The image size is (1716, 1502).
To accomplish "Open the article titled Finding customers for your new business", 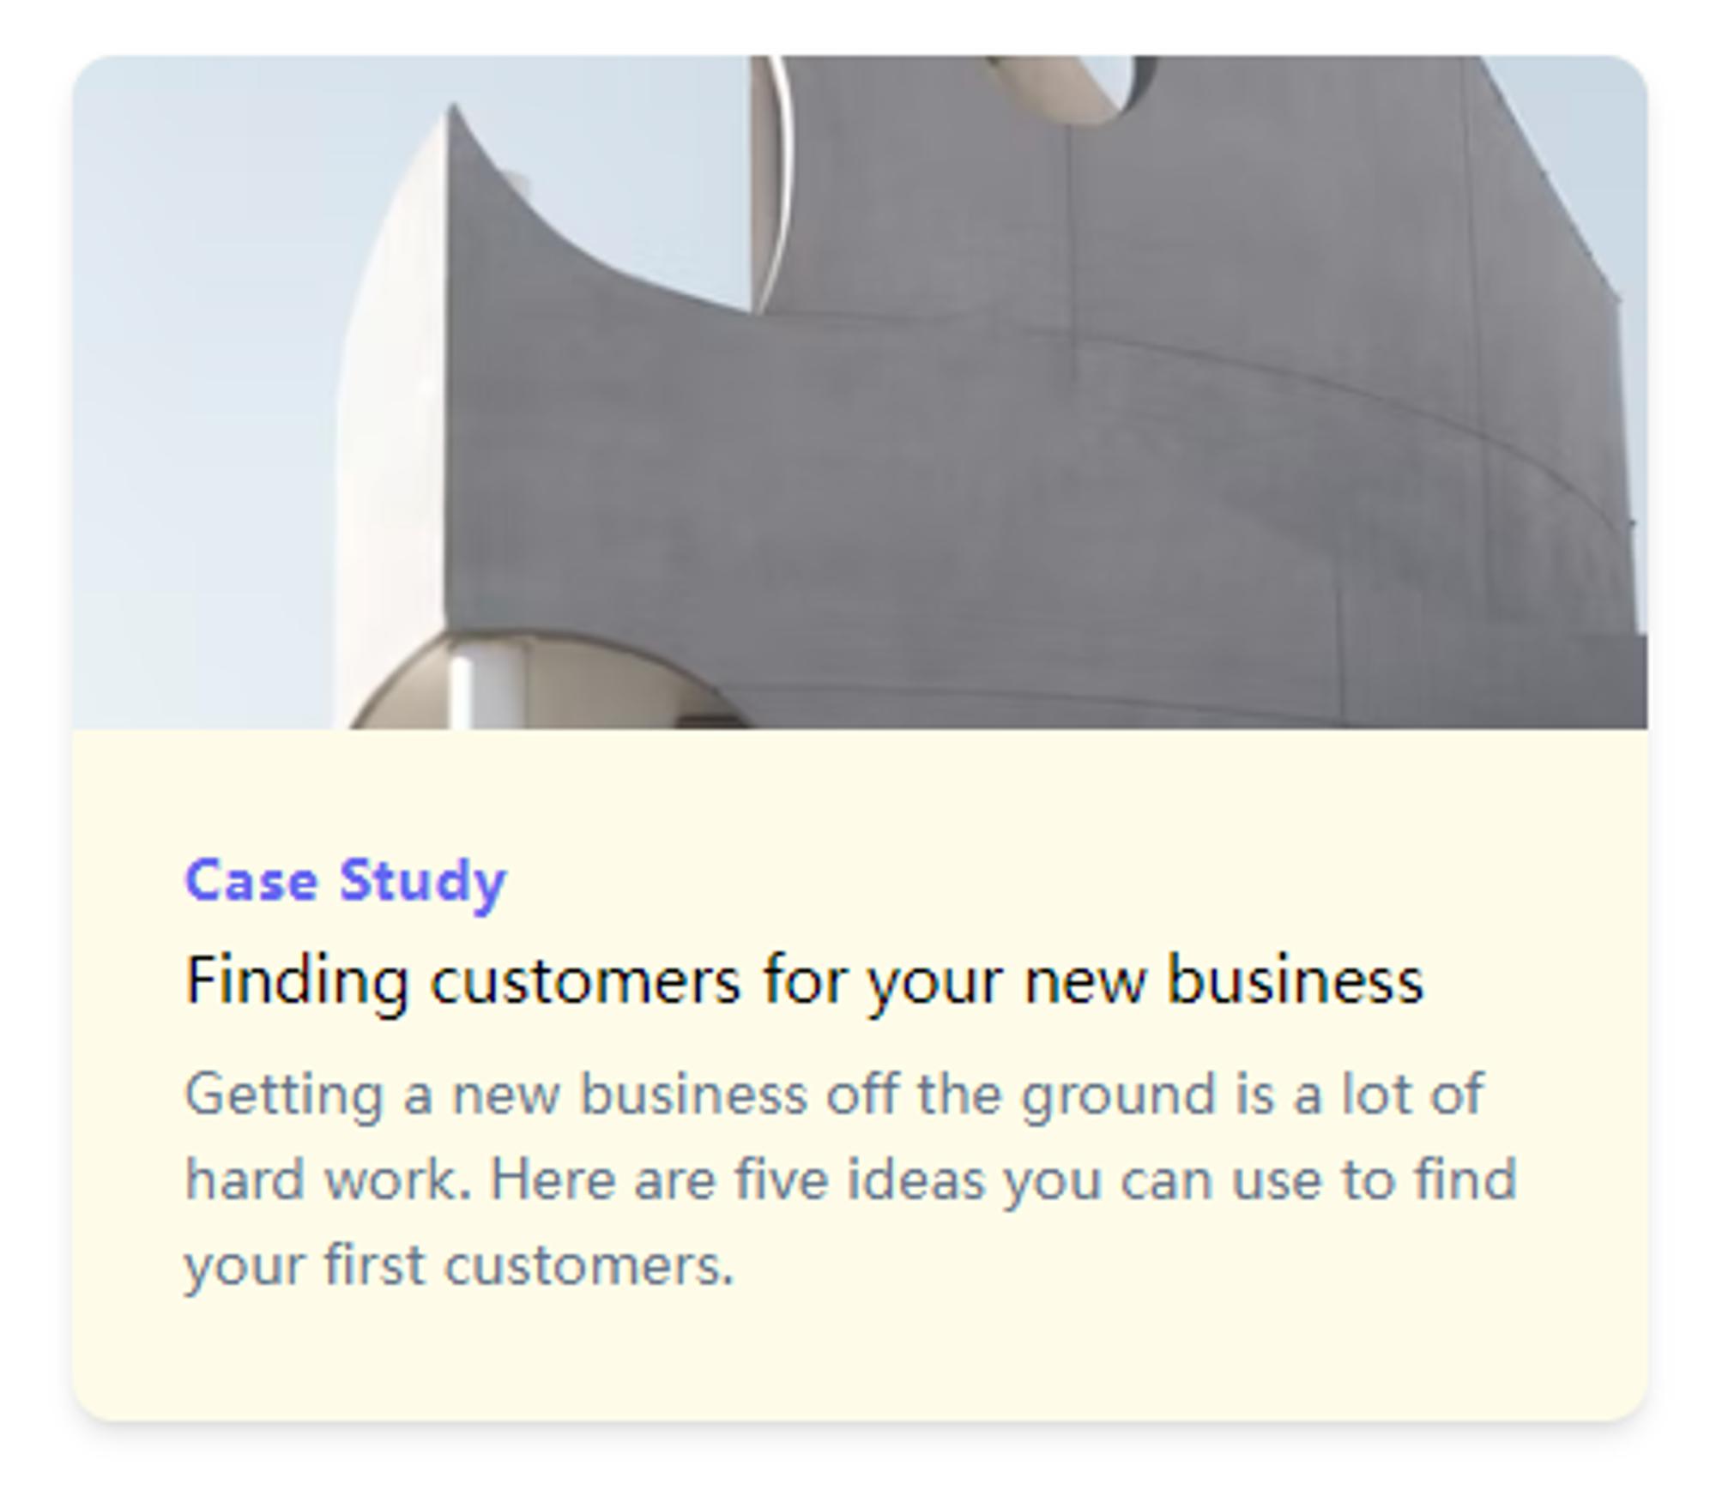I will (x=804, y=980).
